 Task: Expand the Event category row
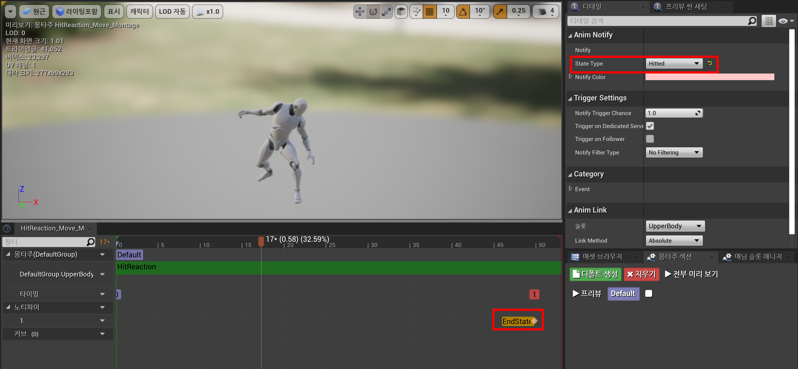[571, 189]
